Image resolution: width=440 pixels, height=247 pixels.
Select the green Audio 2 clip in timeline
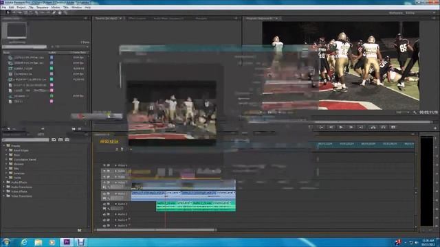[195, 206]
